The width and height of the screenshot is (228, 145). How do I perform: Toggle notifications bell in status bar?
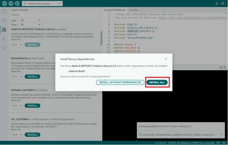tap(218, 143)
